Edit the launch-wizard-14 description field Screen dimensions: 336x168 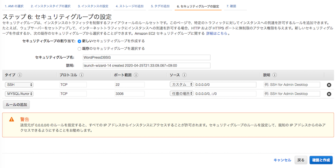(147, 65)
